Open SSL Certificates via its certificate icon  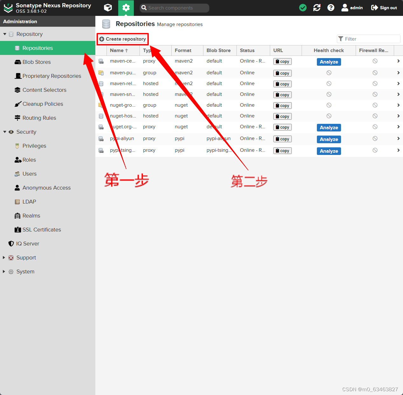click(x=17, y=230)
